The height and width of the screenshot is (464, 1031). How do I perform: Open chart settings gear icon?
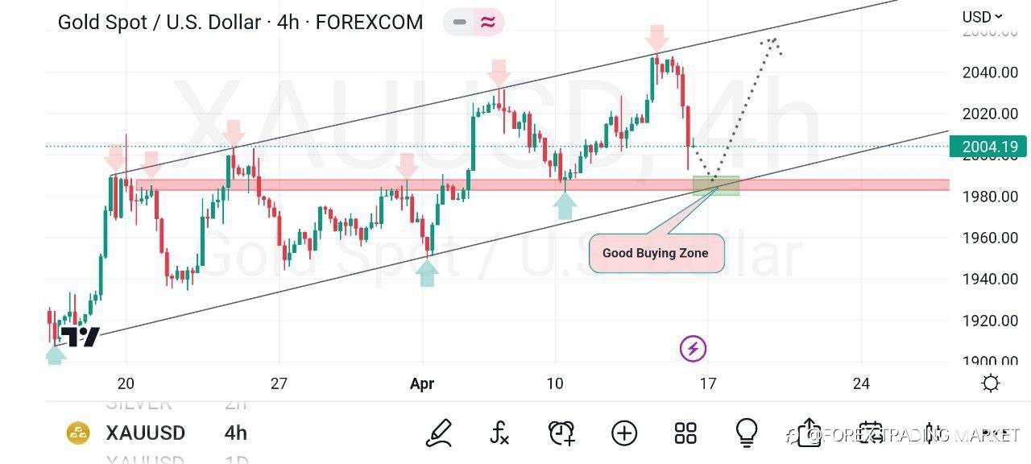tap(991, 383)
